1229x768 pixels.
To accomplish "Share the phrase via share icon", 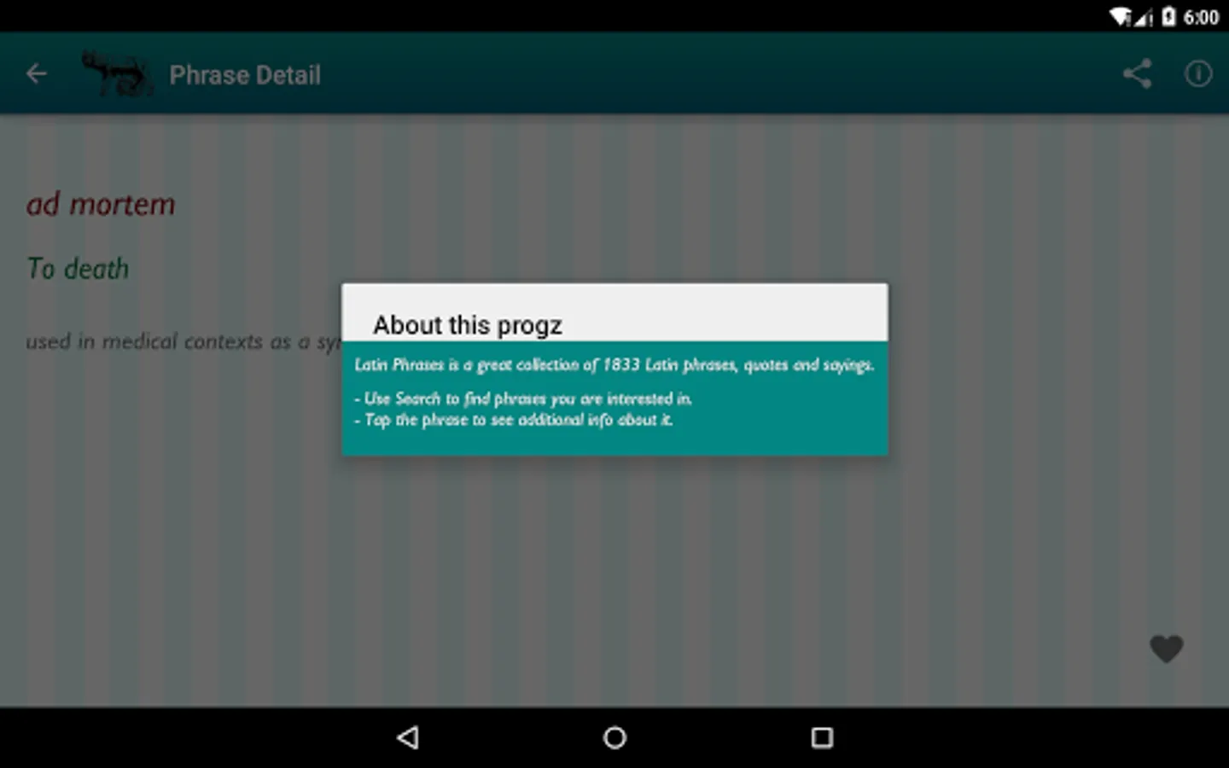I will 1137,74.
